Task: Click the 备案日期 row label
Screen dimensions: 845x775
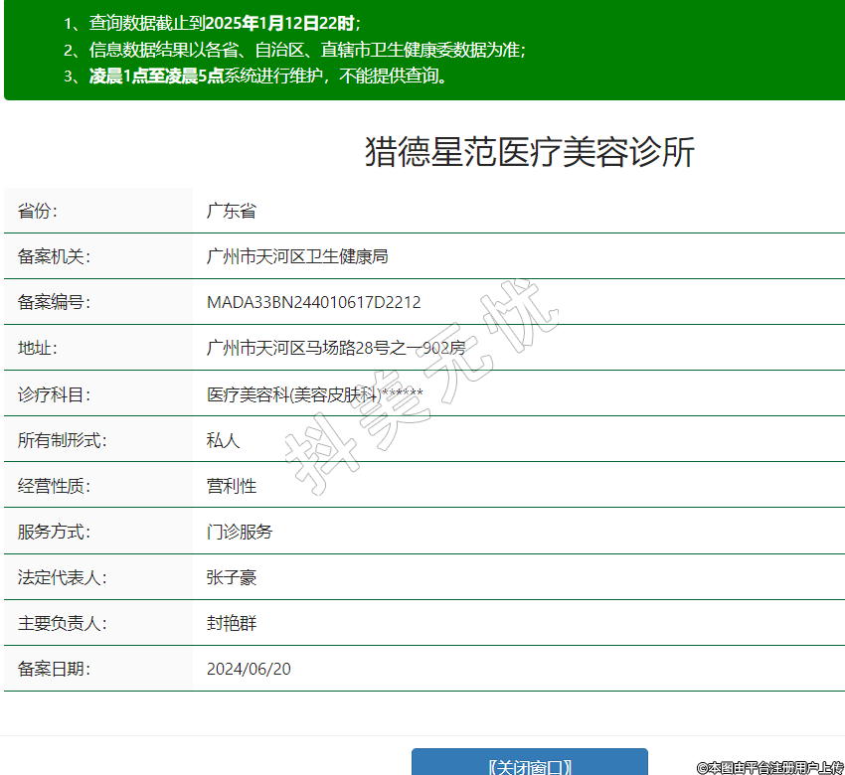Action: [54, 669]
